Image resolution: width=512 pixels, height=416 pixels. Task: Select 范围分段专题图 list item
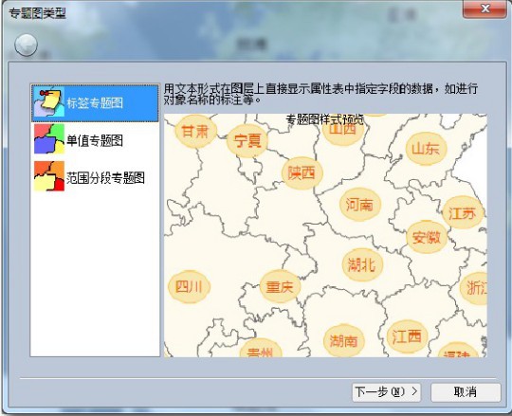pyautogui.click(x=95, y=176)
